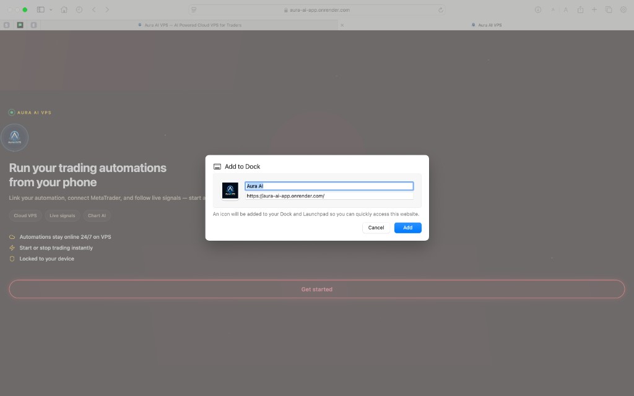Open the sidebar dropdown chevron next to sidebar button

coord(51,10)
